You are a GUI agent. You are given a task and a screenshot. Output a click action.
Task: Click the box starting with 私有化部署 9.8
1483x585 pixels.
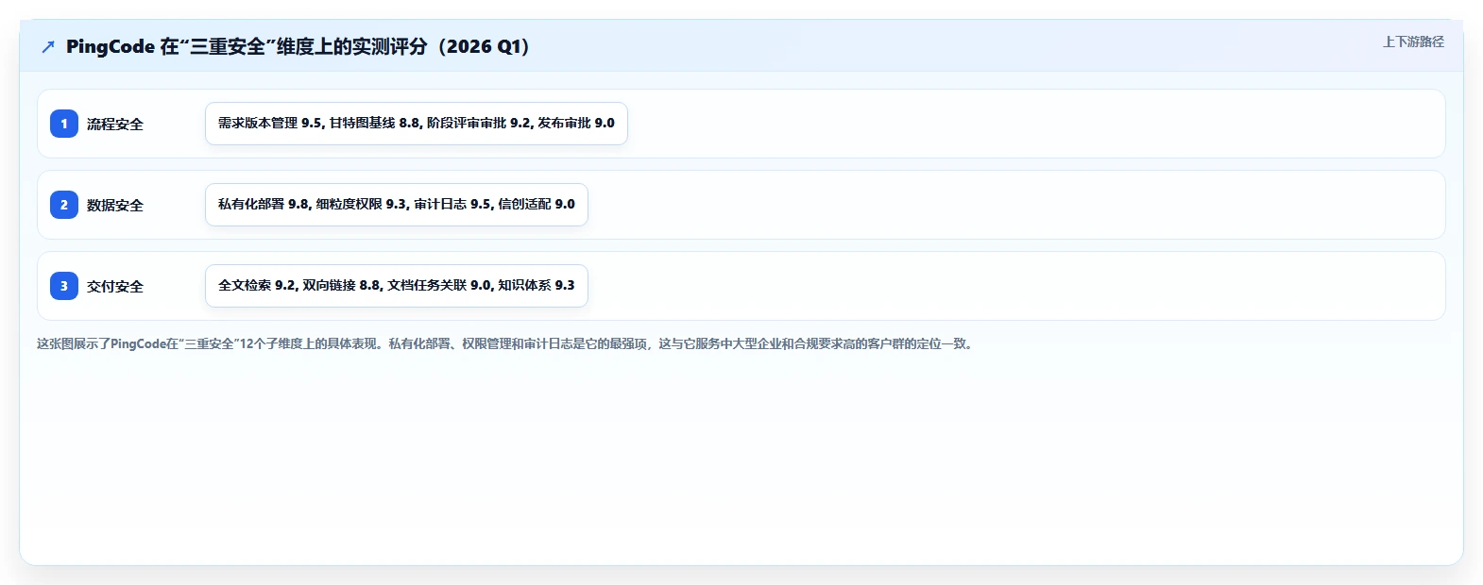(x=397, y=205)
